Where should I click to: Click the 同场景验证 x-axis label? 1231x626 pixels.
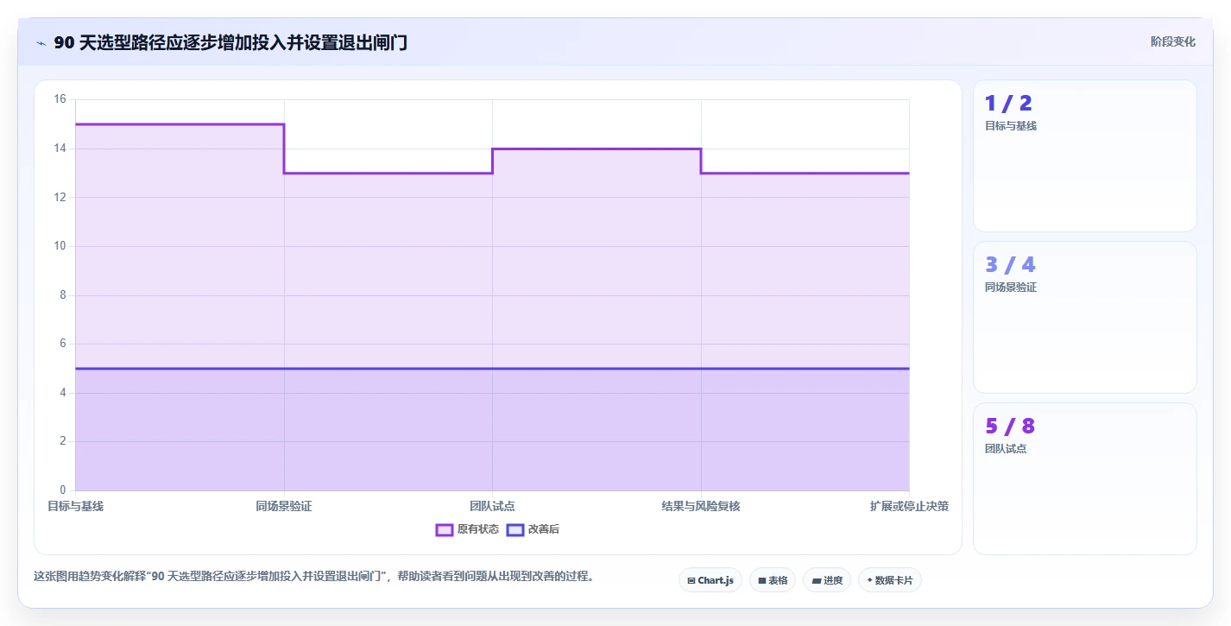284,506
